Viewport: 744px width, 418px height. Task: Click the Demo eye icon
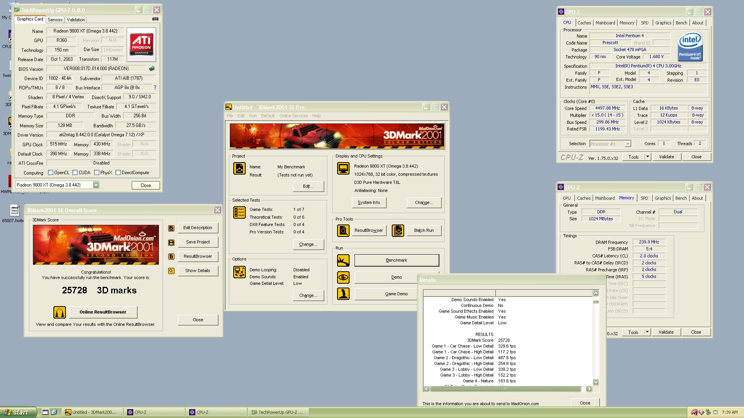pyautogui.click(x=343, y=277)
